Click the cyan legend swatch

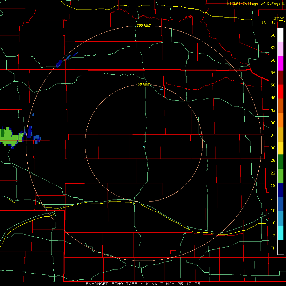(x=281, y=233)
